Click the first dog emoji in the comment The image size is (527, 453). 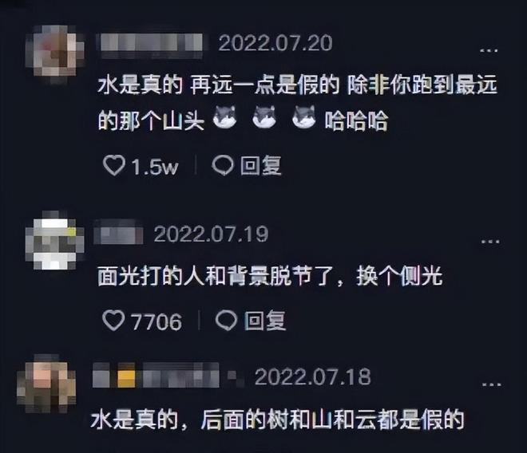(x=225, y=117)
